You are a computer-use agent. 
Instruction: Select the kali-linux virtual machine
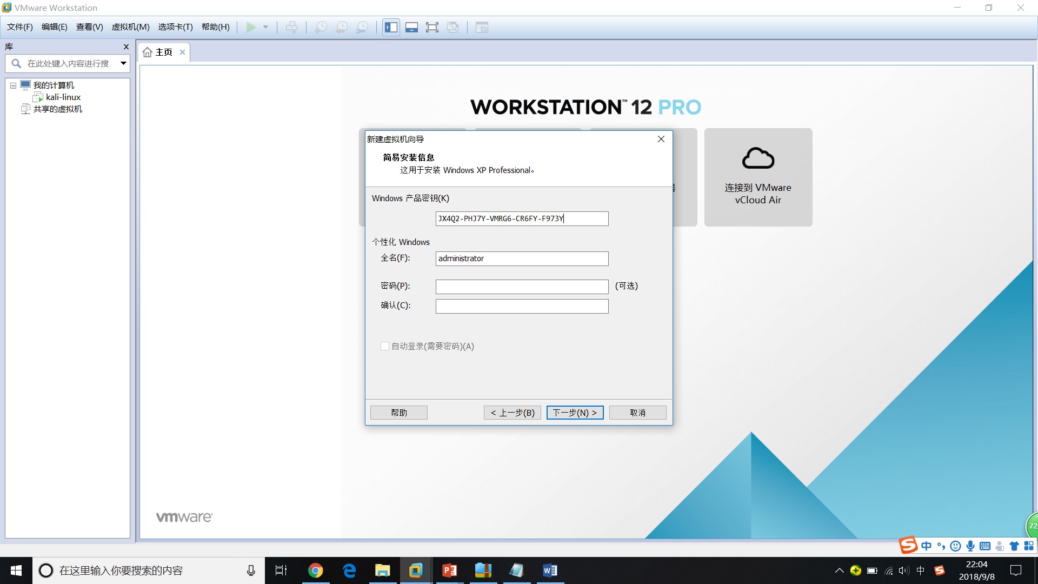tap(63, 97)
